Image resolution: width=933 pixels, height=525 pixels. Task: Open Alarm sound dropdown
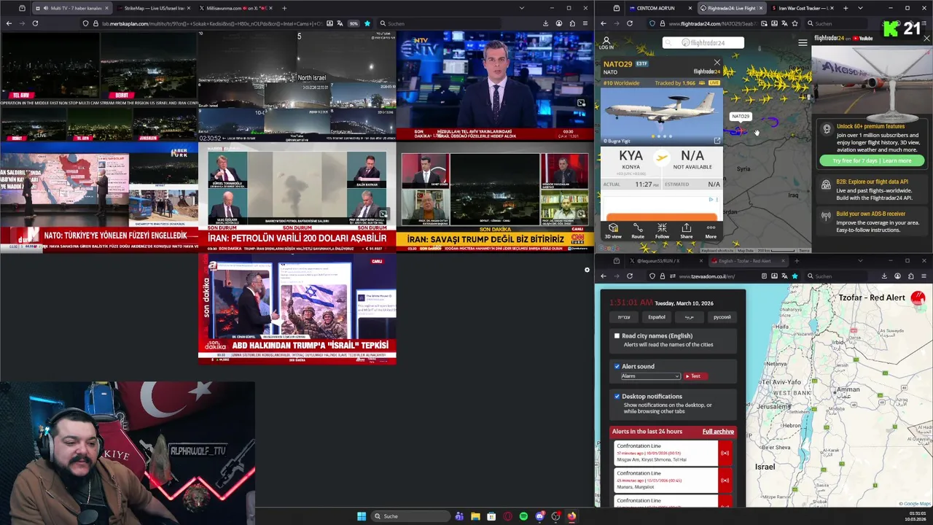[650, 376]
